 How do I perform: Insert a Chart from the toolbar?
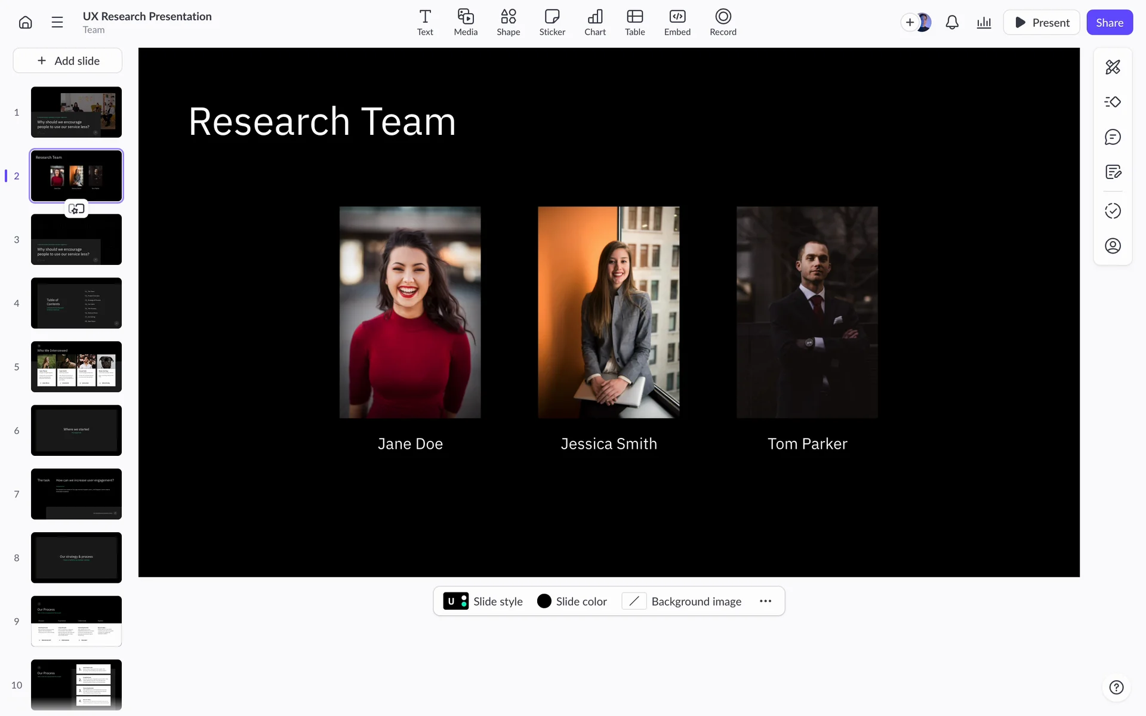tap(594, 23)
